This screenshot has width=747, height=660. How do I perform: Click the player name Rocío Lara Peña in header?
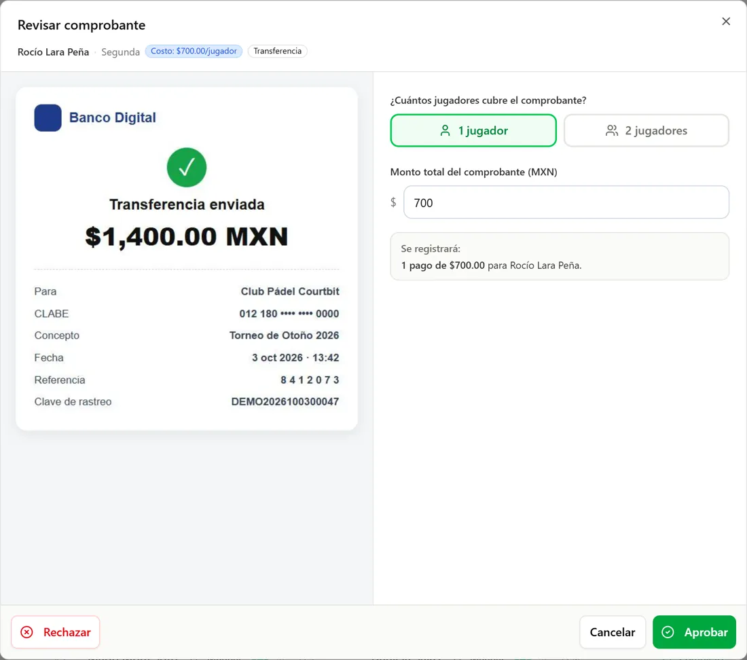54,52
